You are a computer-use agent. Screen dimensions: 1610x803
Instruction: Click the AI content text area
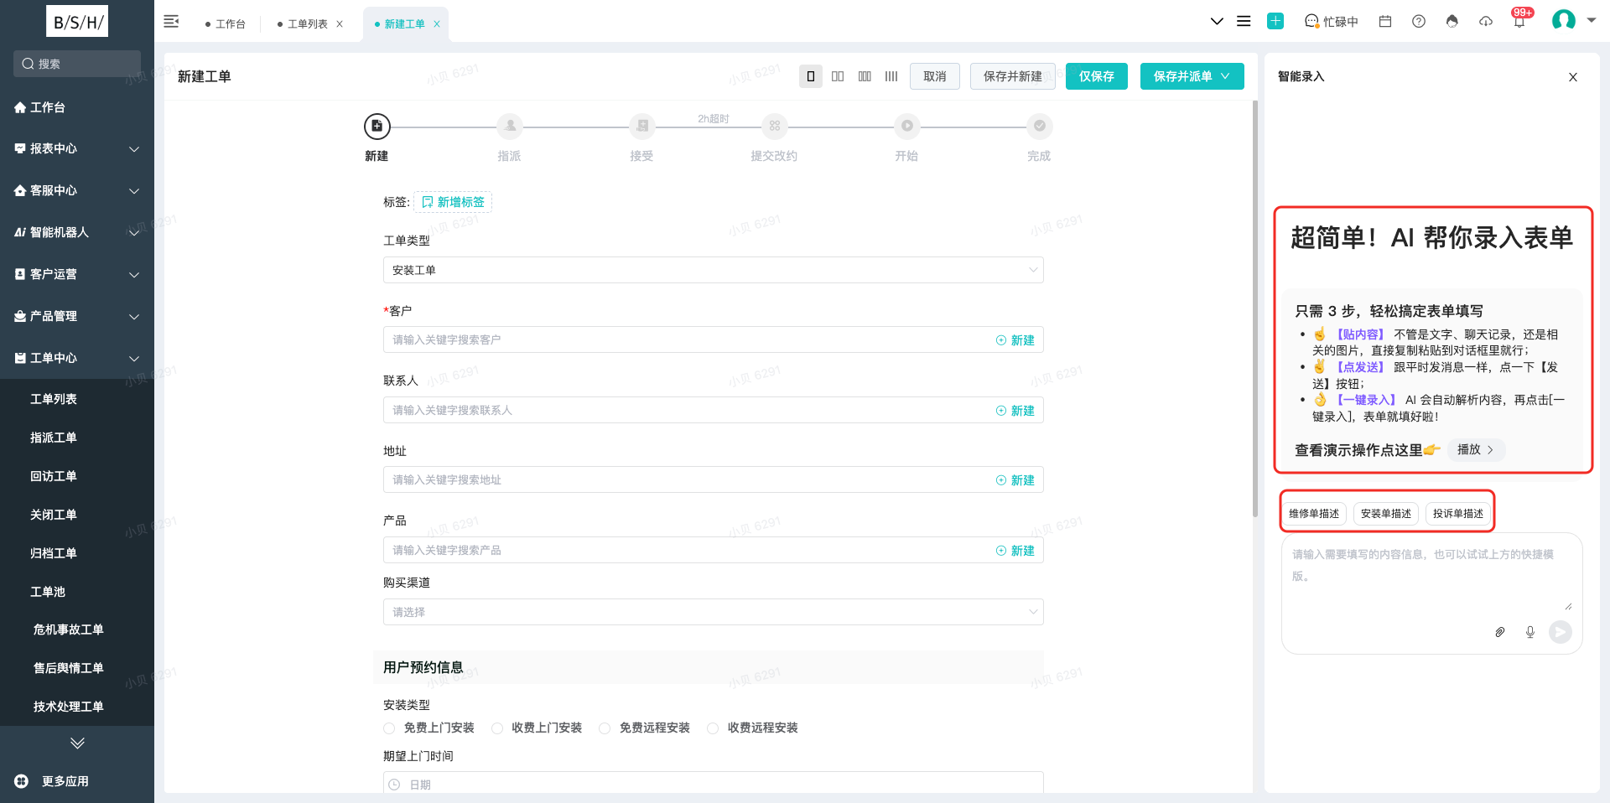(x=1431, y=577)
